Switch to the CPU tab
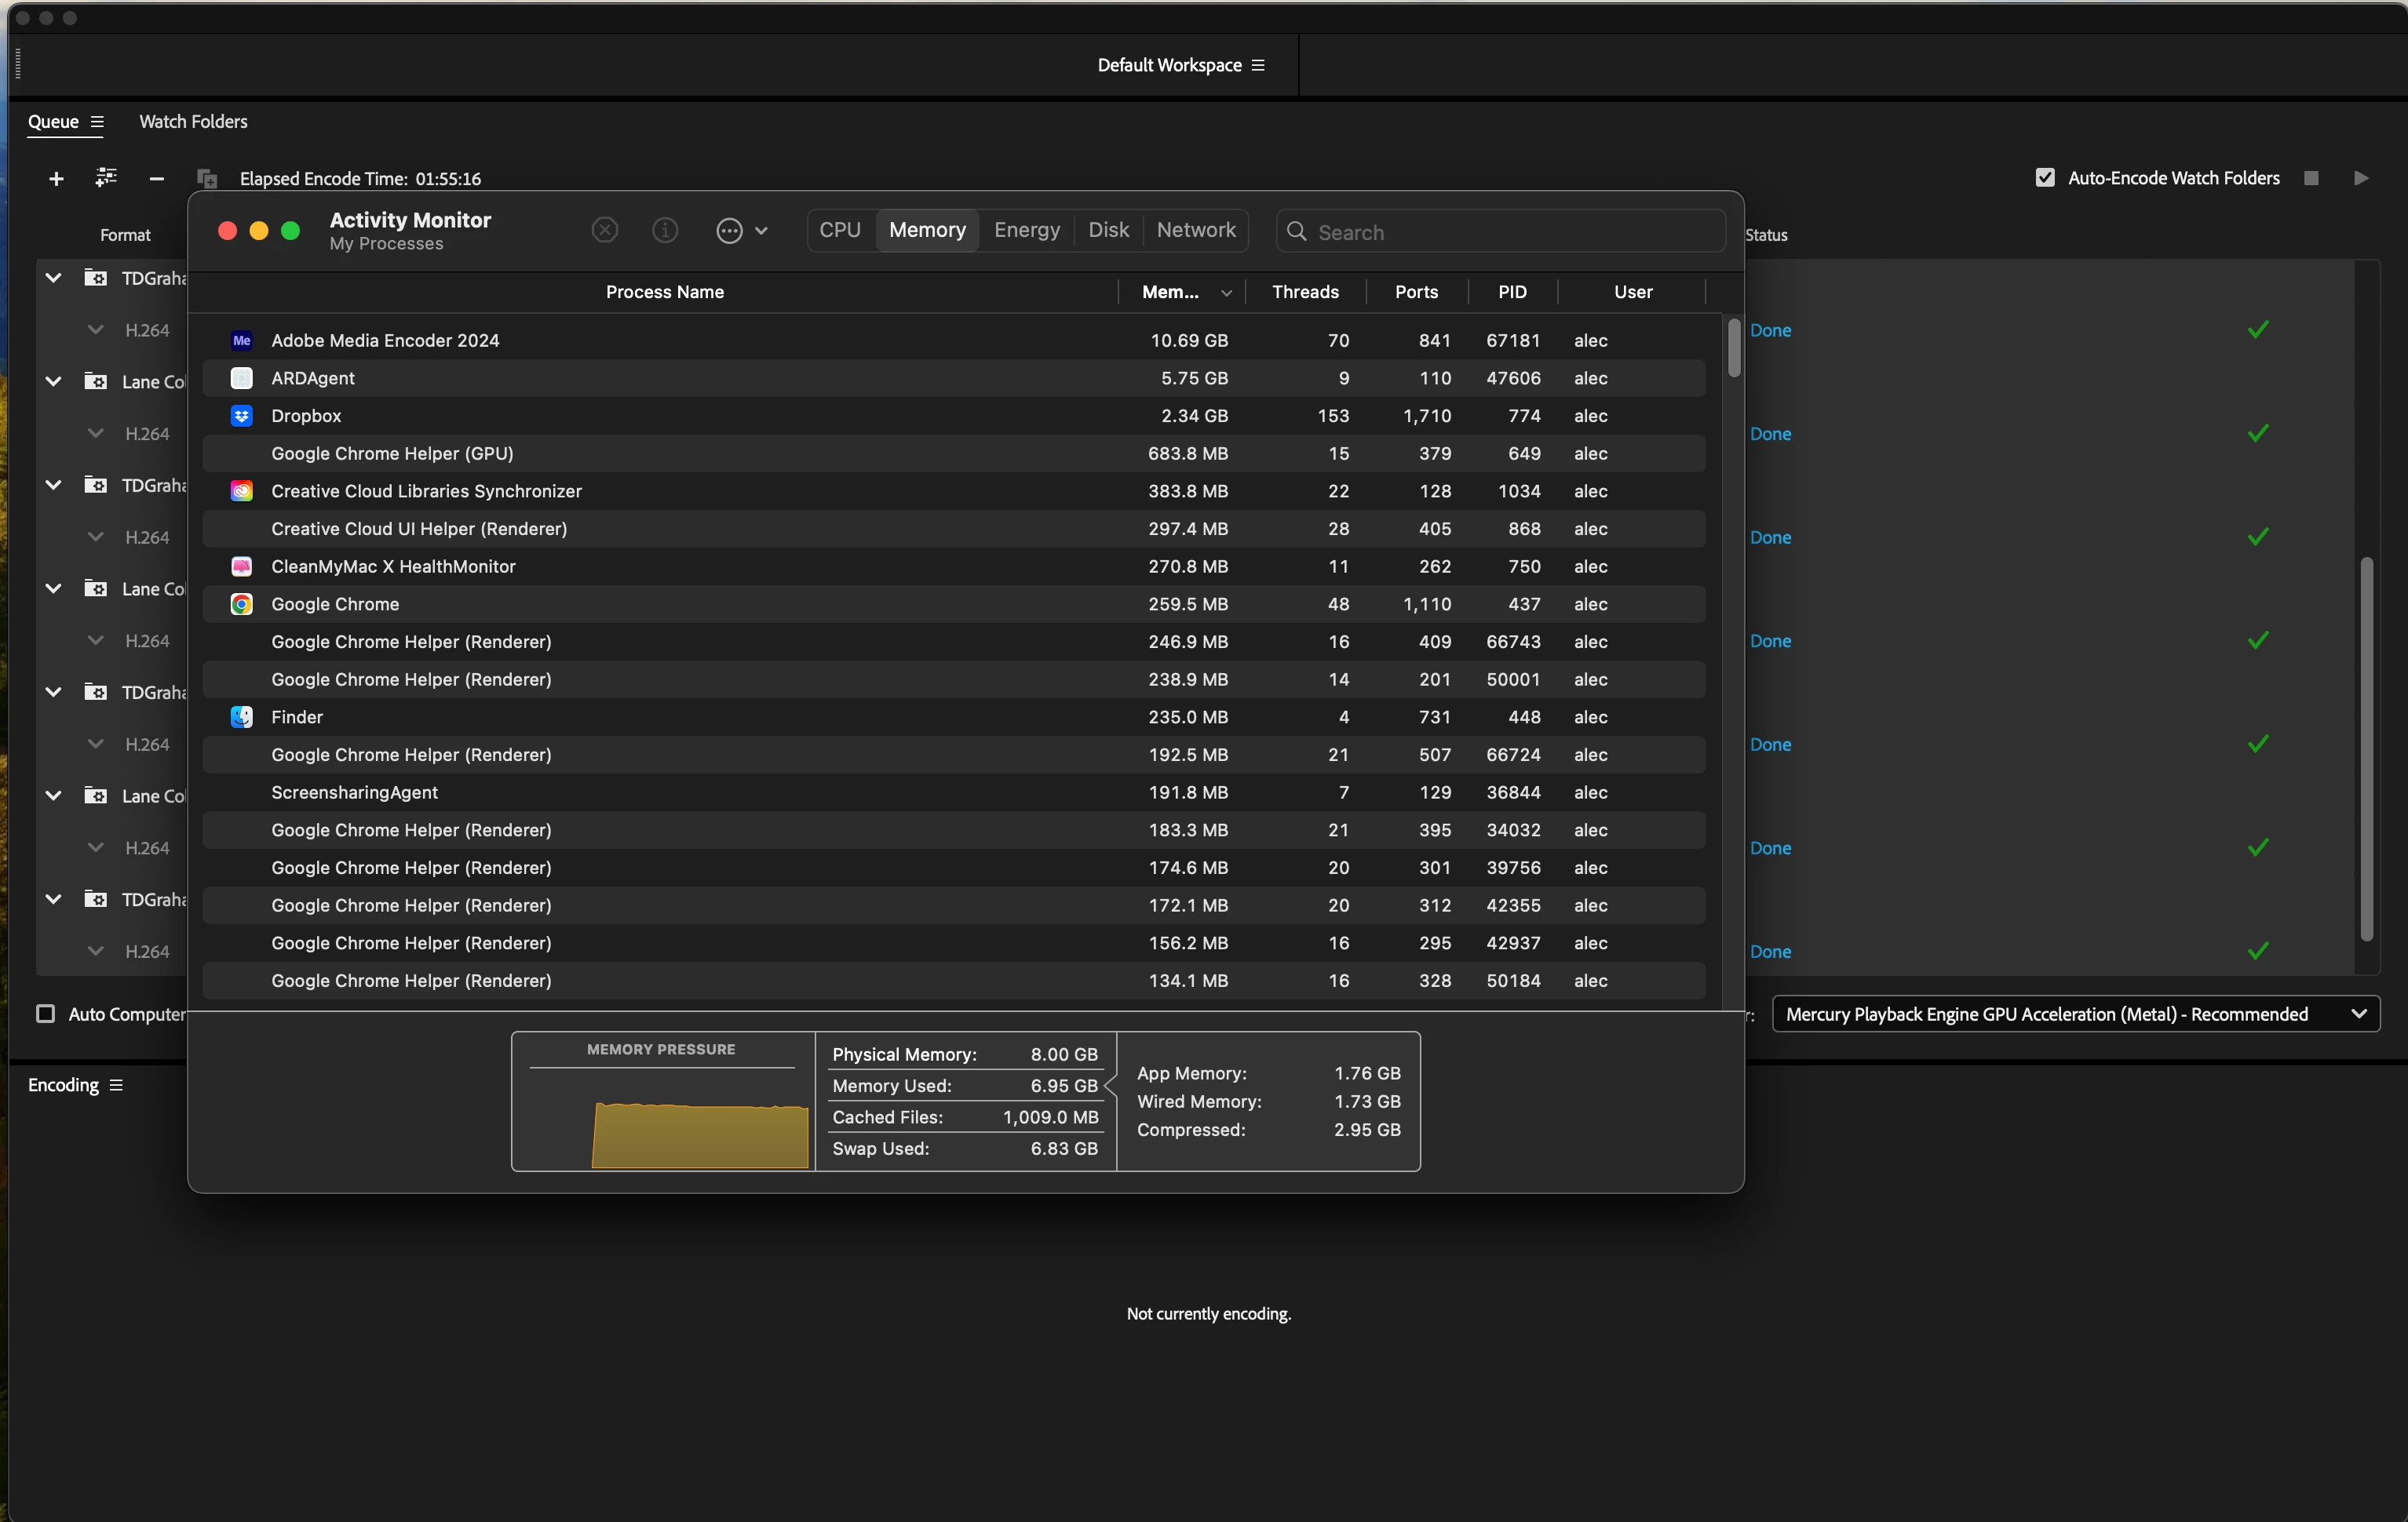The width and height of the screenshot is (2408, 1522). [839, 230]
